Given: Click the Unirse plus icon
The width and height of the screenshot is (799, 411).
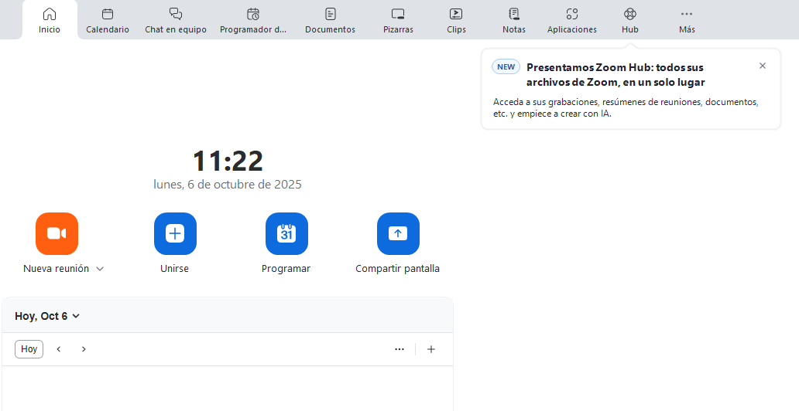Looking at the screenshot, I should (175, 233).
